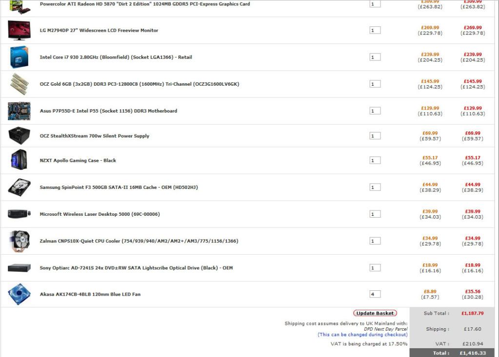499x357 pixels.
Task: Click the Powercolor Radeon HD 5870 thumbnail
Action: [x=19, y=6]
